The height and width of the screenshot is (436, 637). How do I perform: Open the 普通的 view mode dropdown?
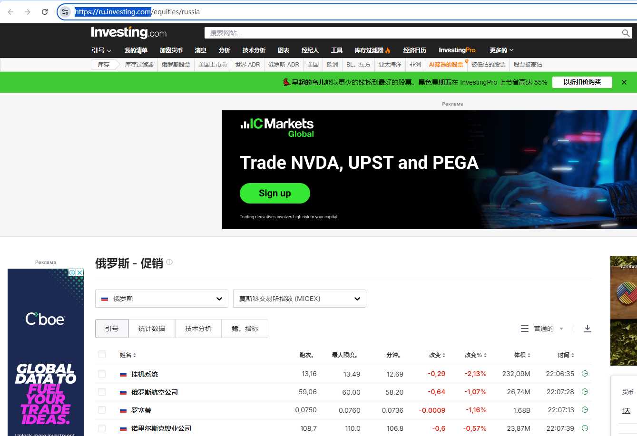[549, 329]
